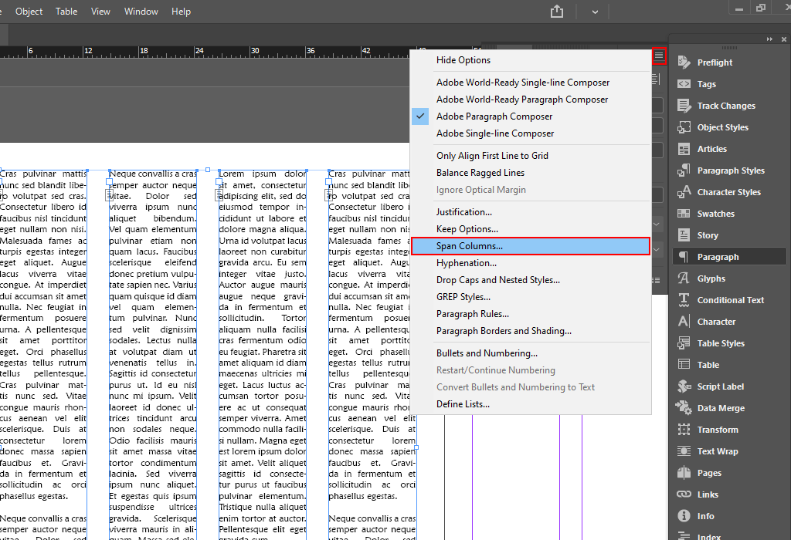Click the Share icon in top bar

557,12
